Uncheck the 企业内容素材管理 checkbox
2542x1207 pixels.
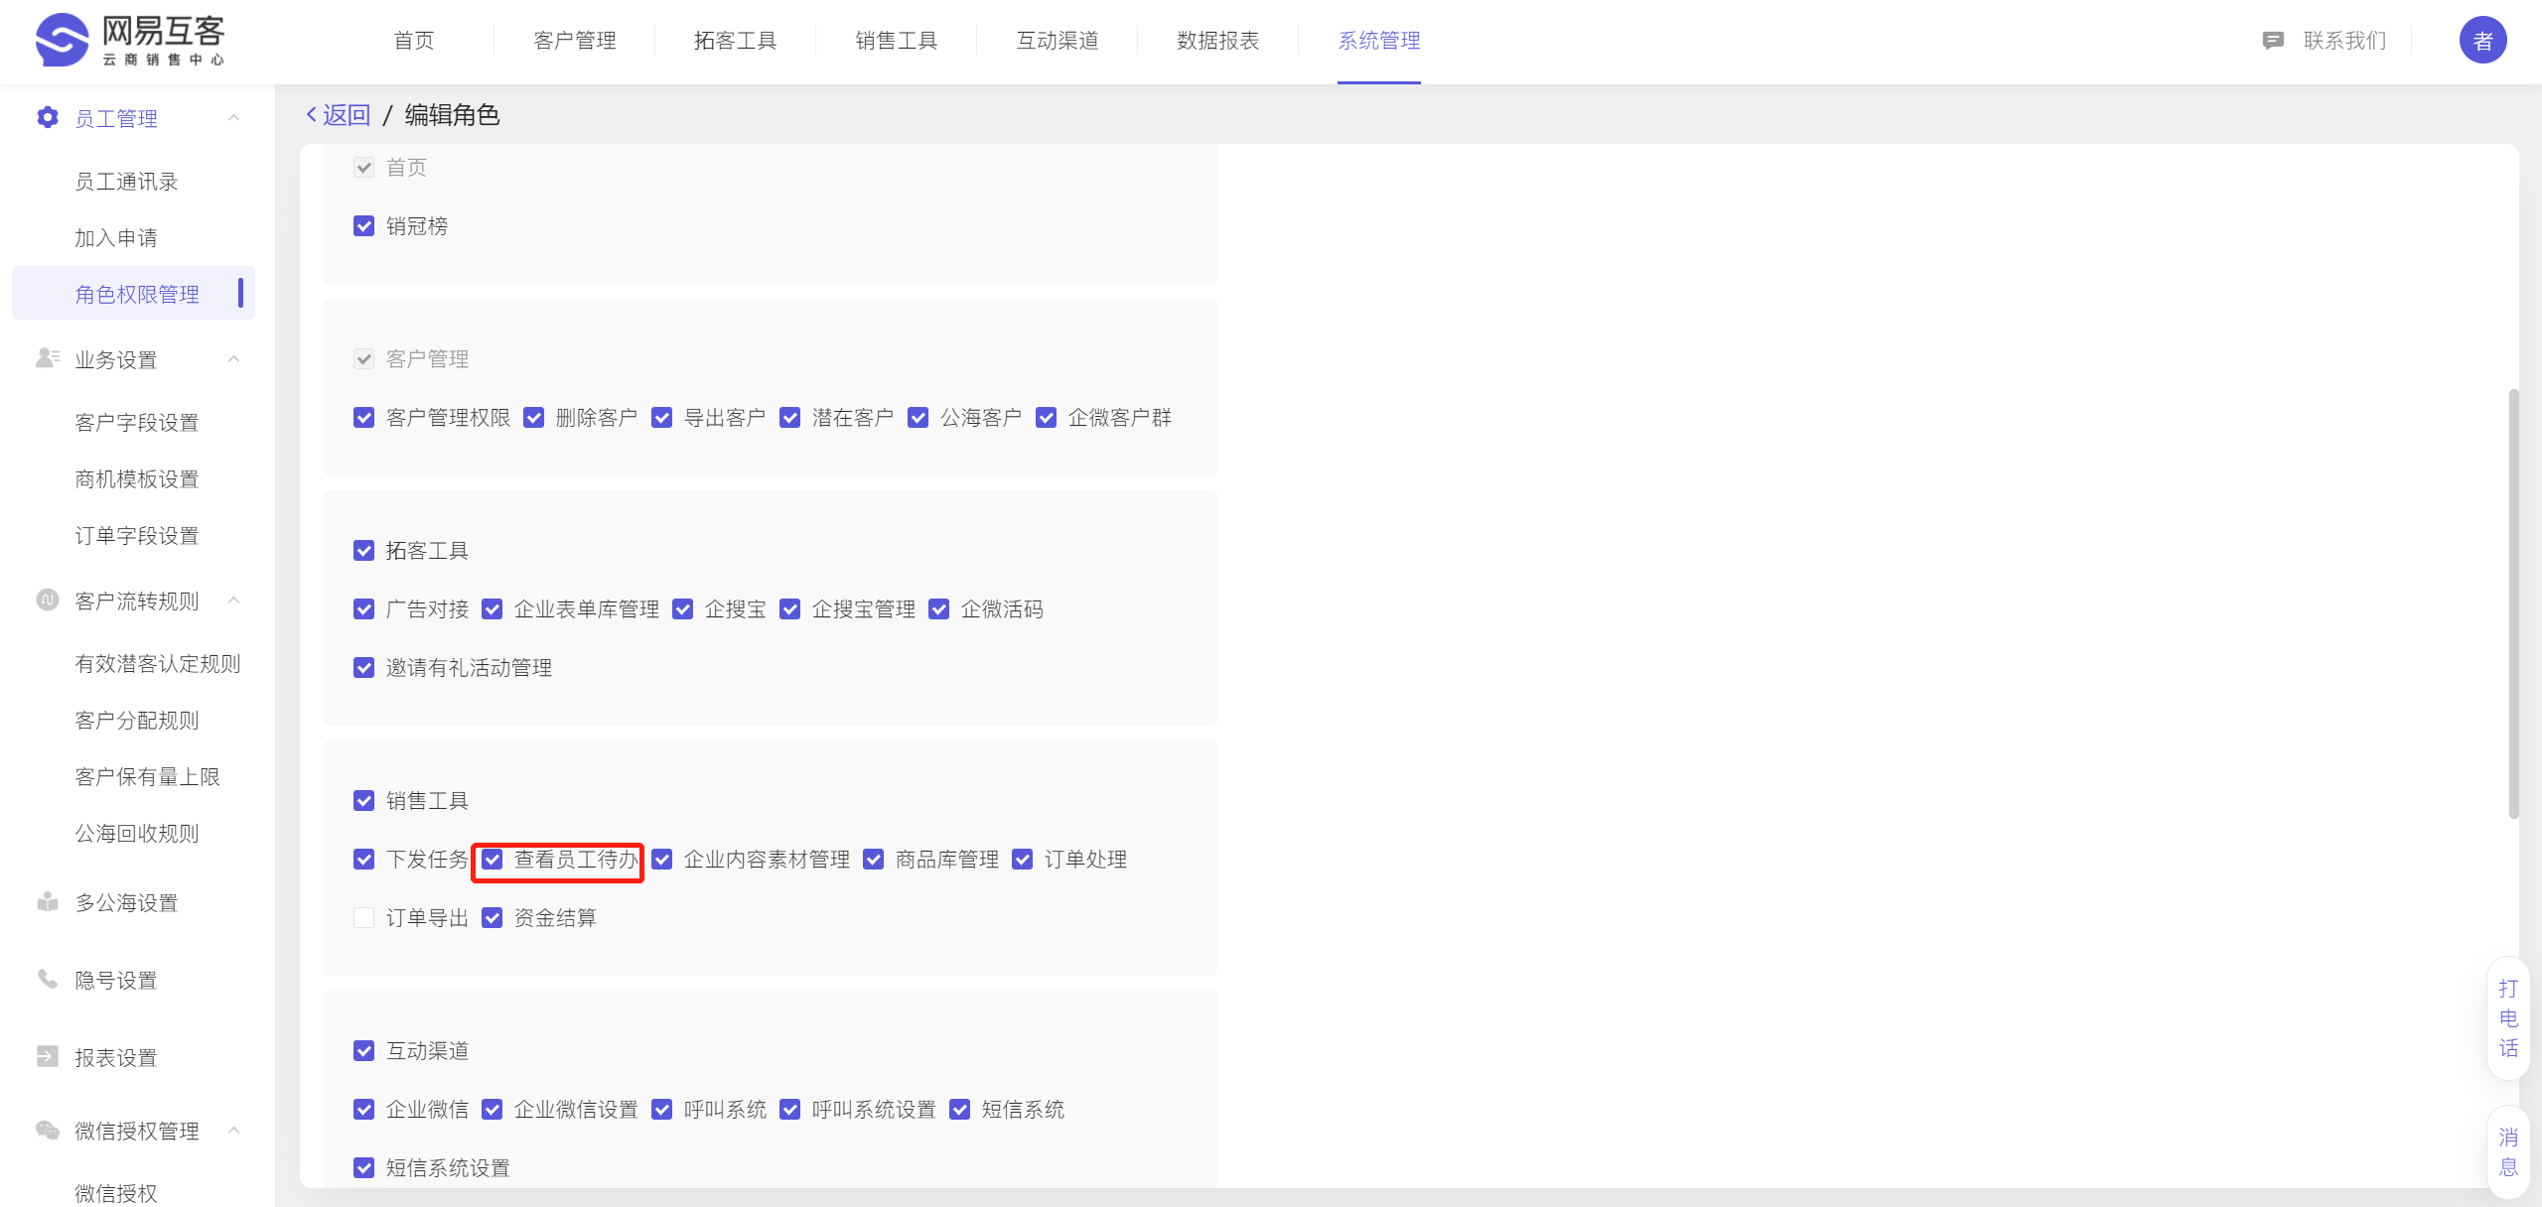pyautogui.click(x=662, y=860)
